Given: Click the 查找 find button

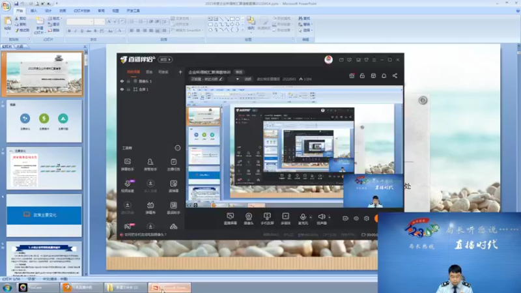Looking at the screenshot, I should pyautogui.click(x=304, y=19).
